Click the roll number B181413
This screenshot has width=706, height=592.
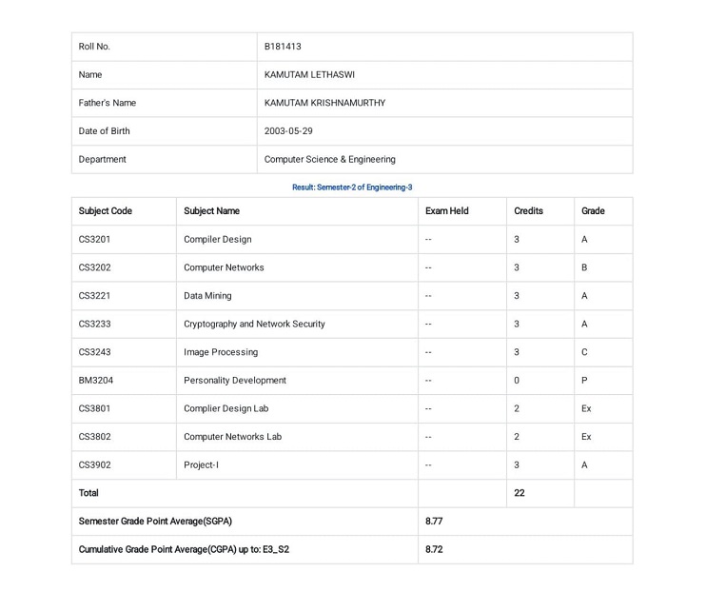(283, 47)
